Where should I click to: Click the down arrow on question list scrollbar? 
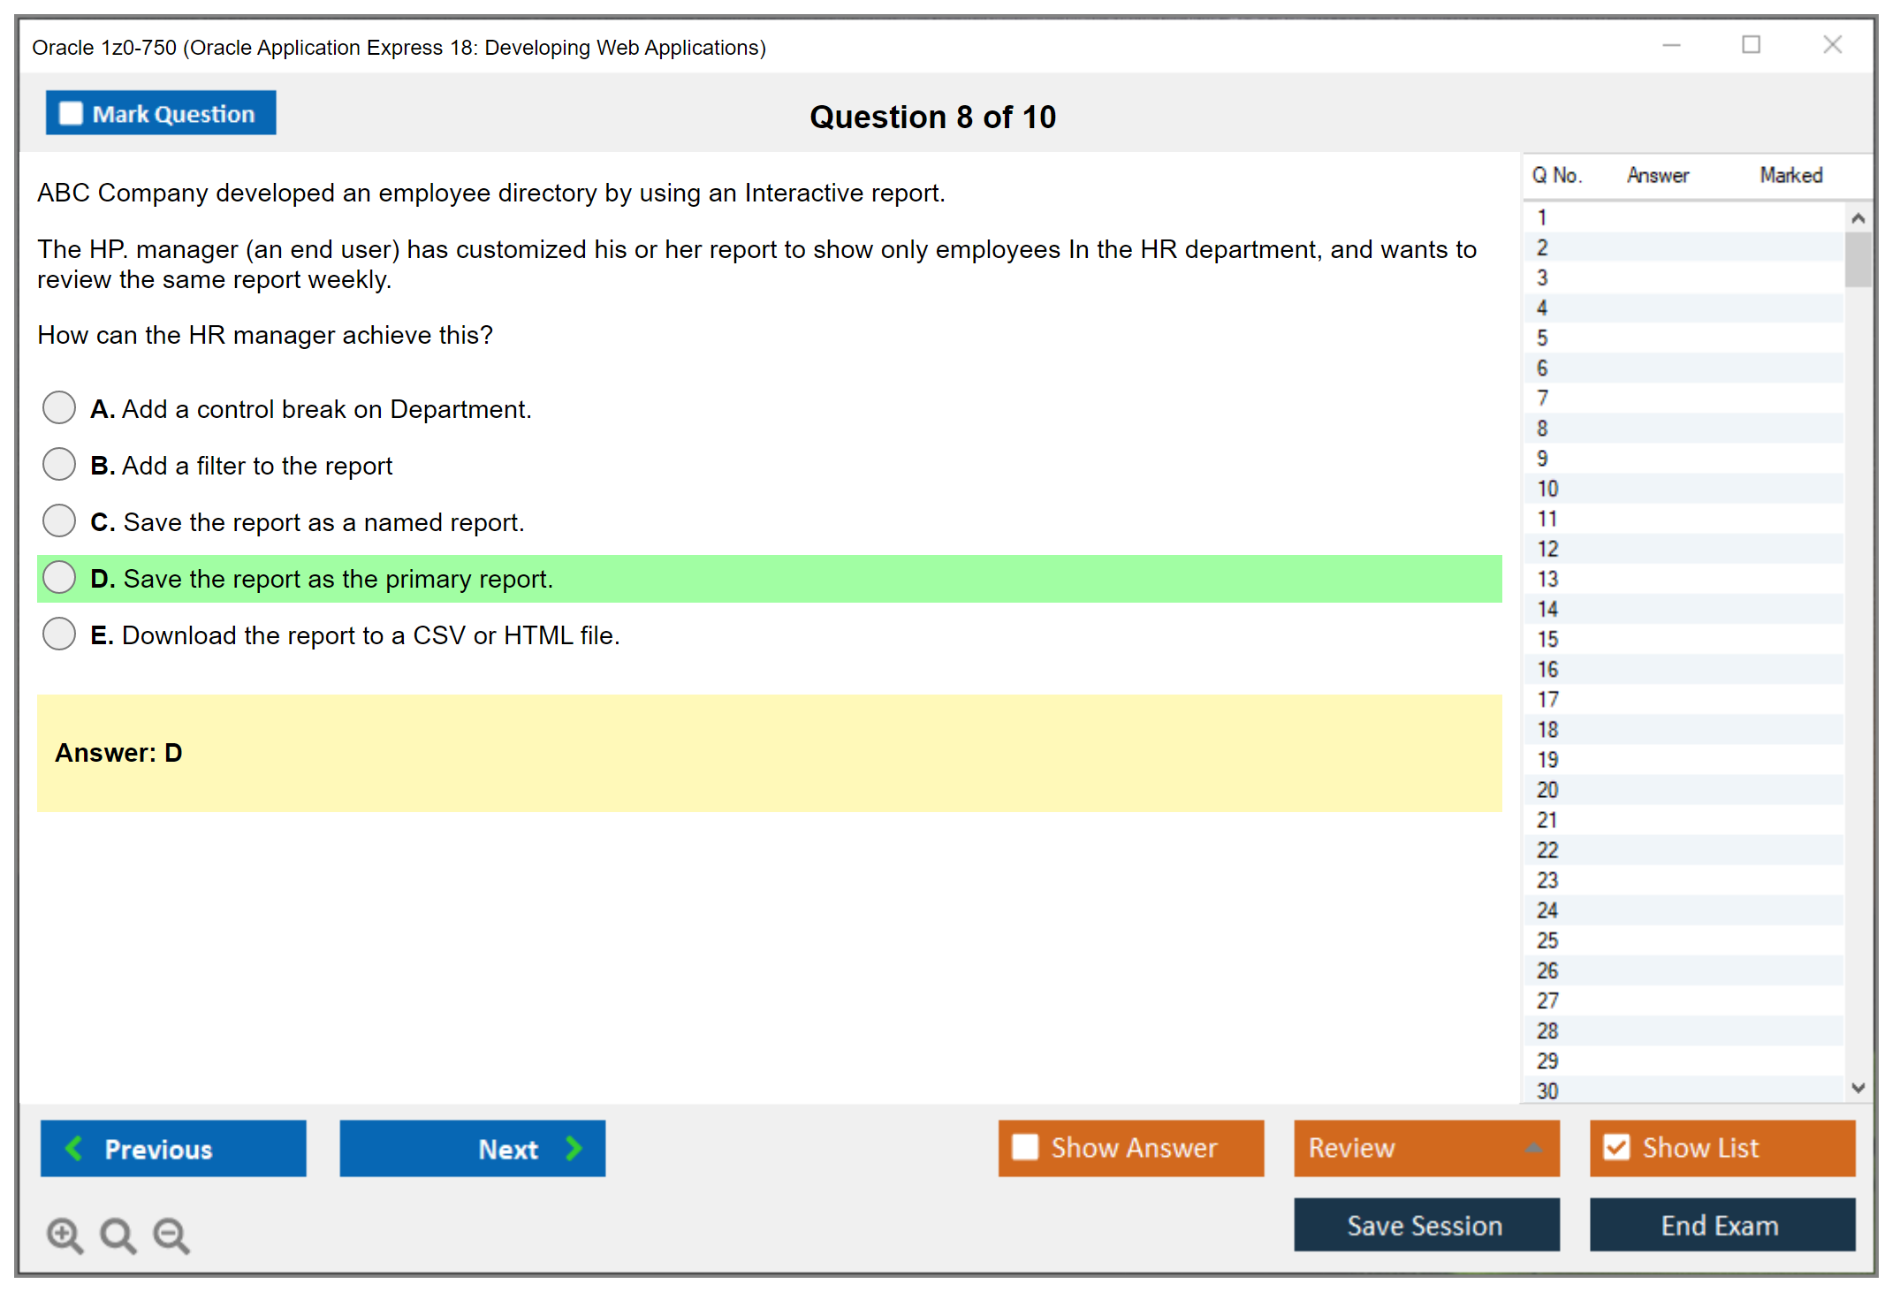click(x=1858, y=1089)
